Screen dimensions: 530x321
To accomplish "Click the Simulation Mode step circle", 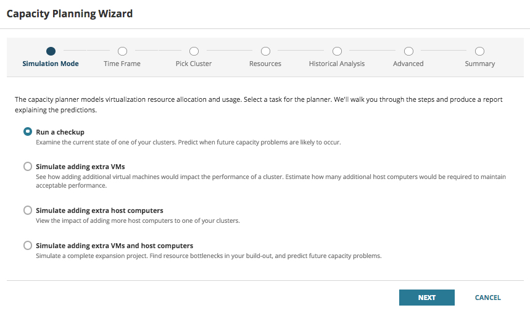I will (51, 51).
